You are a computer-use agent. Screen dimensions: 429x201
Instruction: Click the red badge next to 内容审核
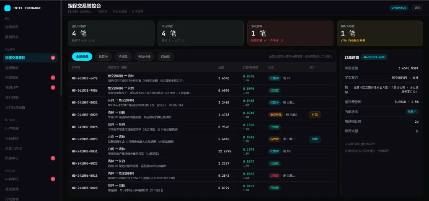53,179
